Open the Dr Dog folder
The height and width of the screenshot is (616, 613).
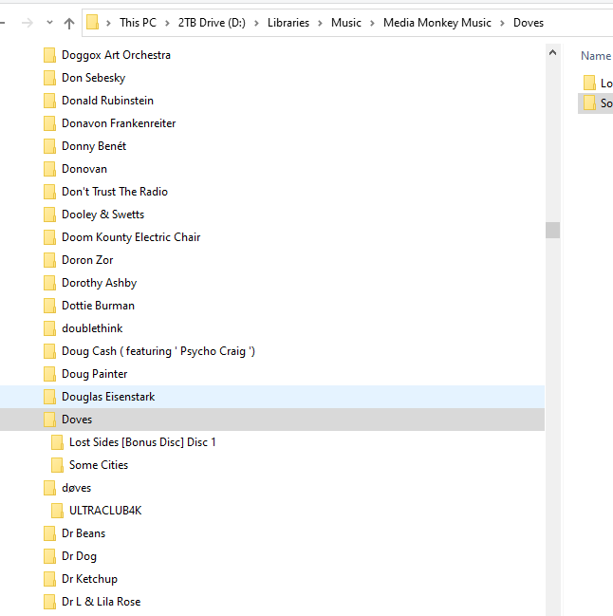pos(79,556)
